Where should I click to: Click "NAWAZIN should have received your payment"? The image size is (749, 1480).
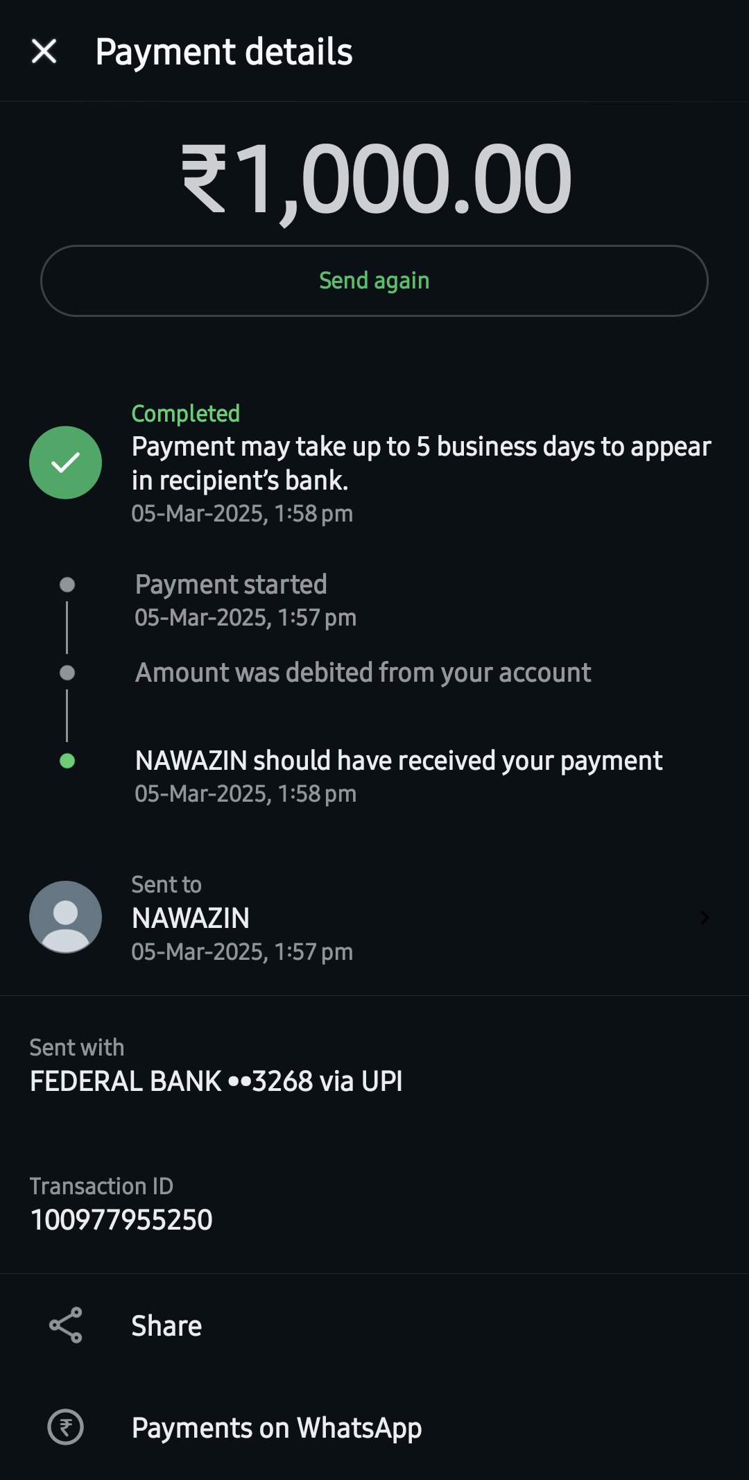point(399,761)
